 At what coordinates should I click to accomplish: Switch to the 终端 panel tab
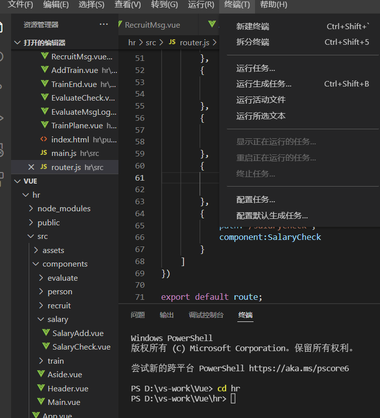click(x=245, y=315)
